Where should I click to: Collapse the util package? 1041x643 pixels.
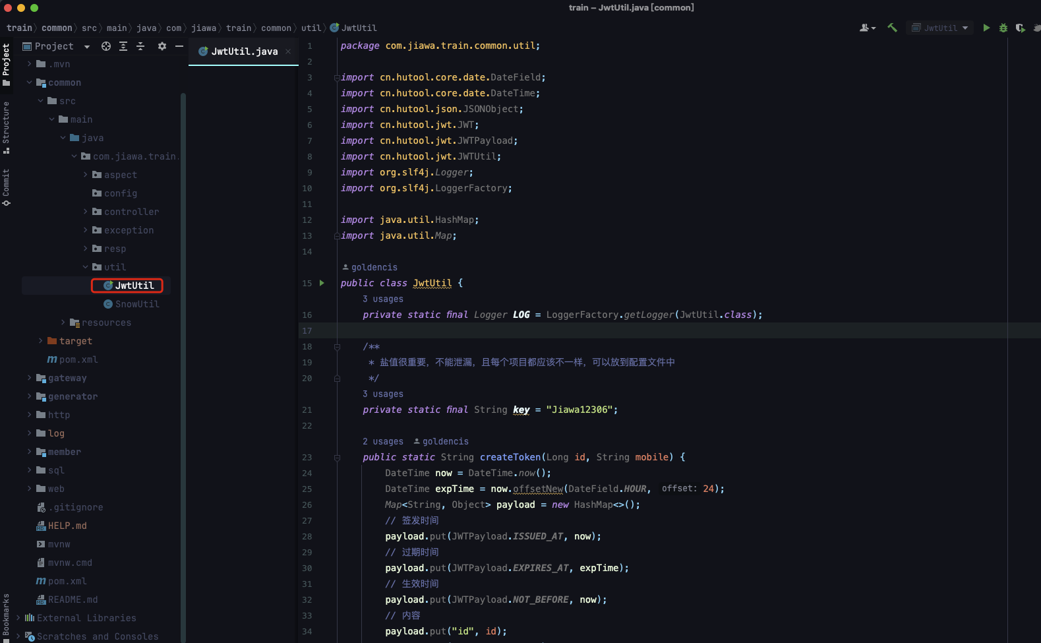point(85,267)
